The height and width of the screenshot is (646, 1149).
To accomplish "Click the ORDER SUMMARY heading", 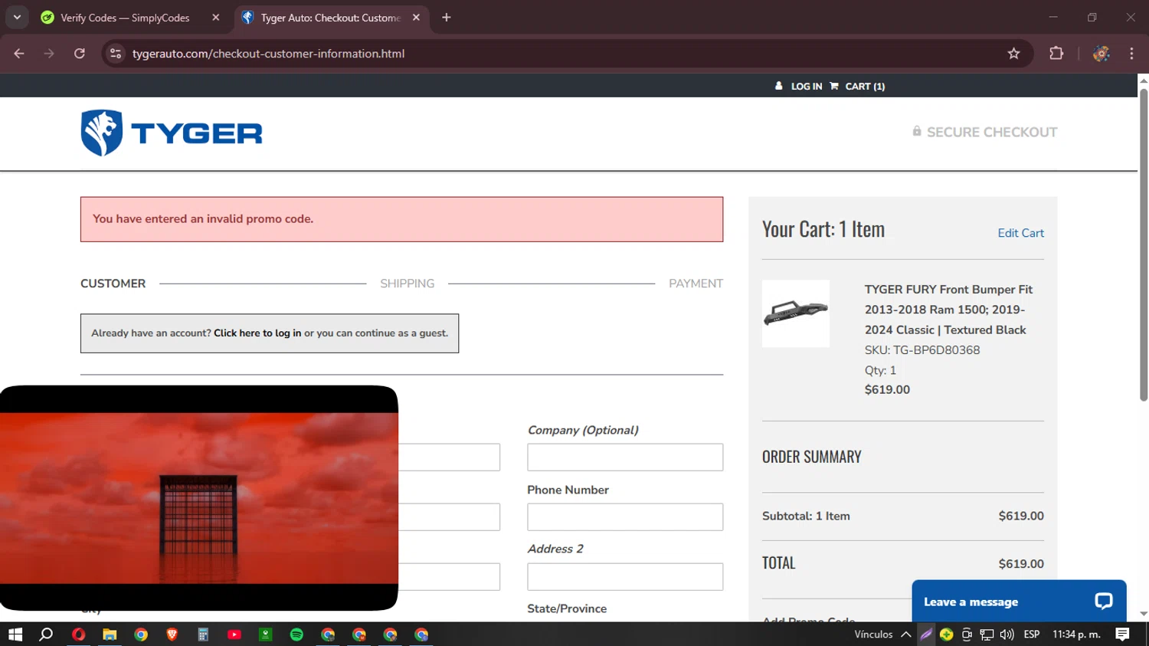I will click(812, 457).
